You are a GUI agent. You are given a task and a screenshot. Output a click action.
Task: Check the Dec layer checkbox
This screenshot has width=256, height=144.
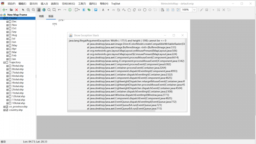[10, 21]
